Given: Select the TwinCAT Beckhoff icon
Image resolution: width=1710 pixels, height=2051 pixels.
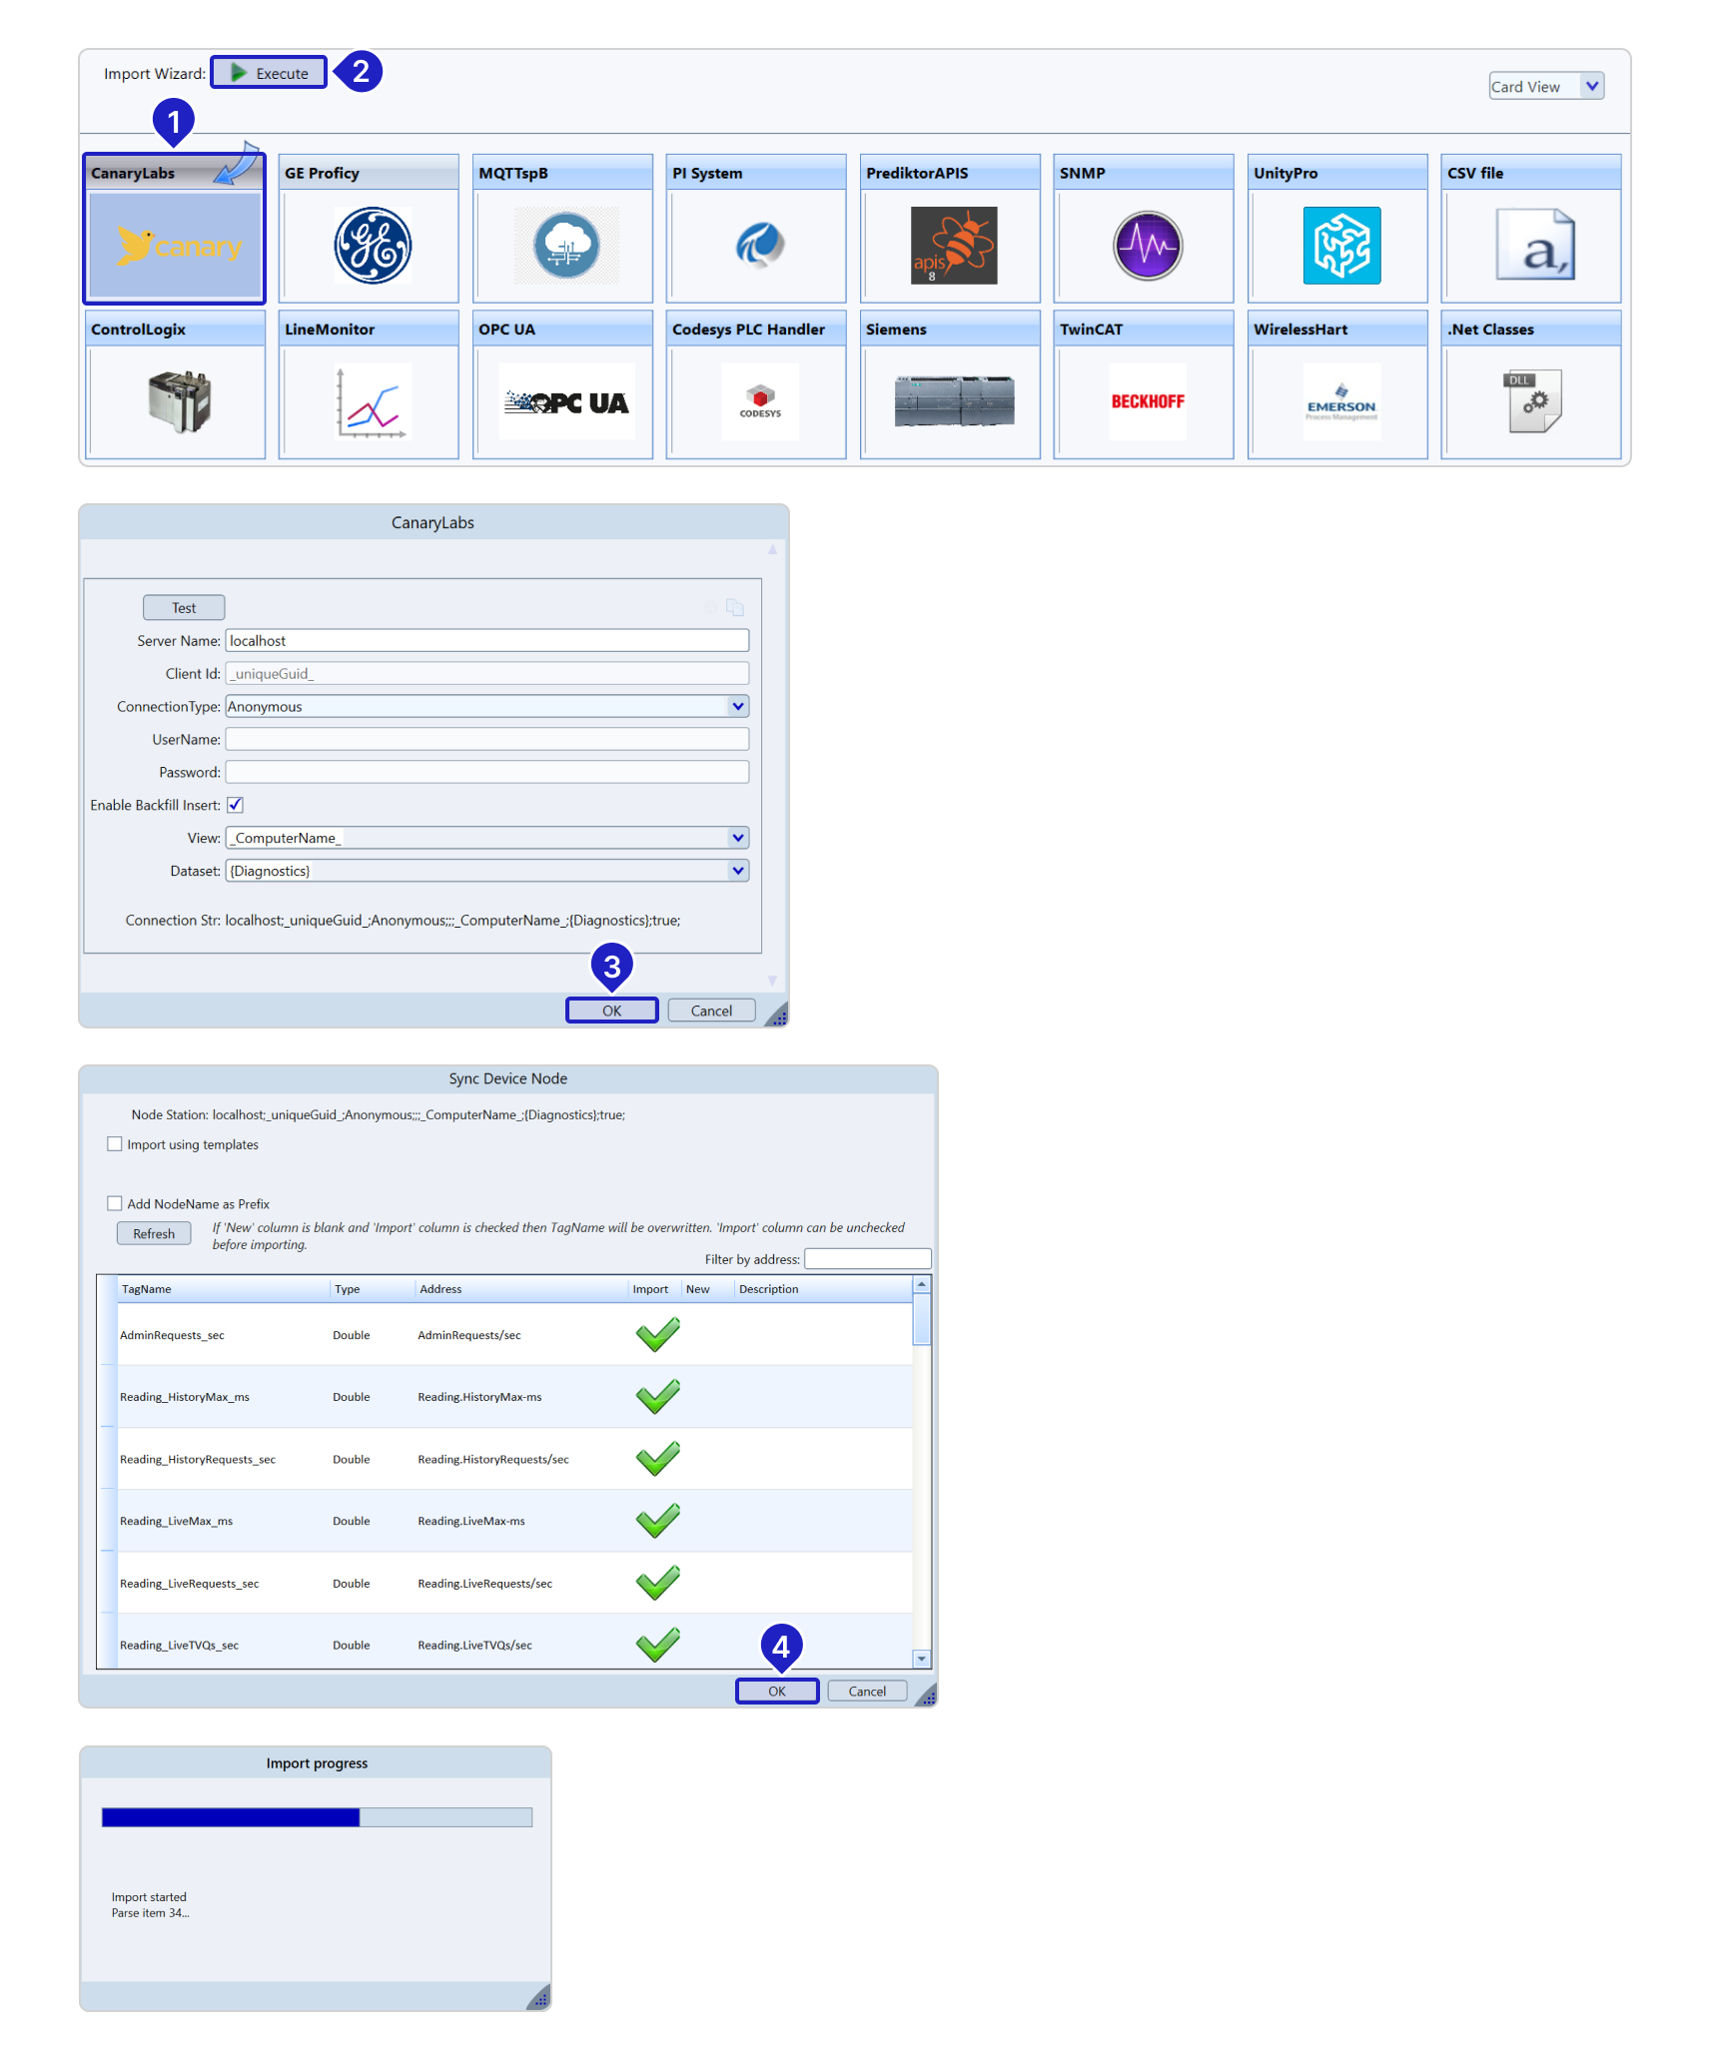Looking at the screenshot, I should 1147,402.
